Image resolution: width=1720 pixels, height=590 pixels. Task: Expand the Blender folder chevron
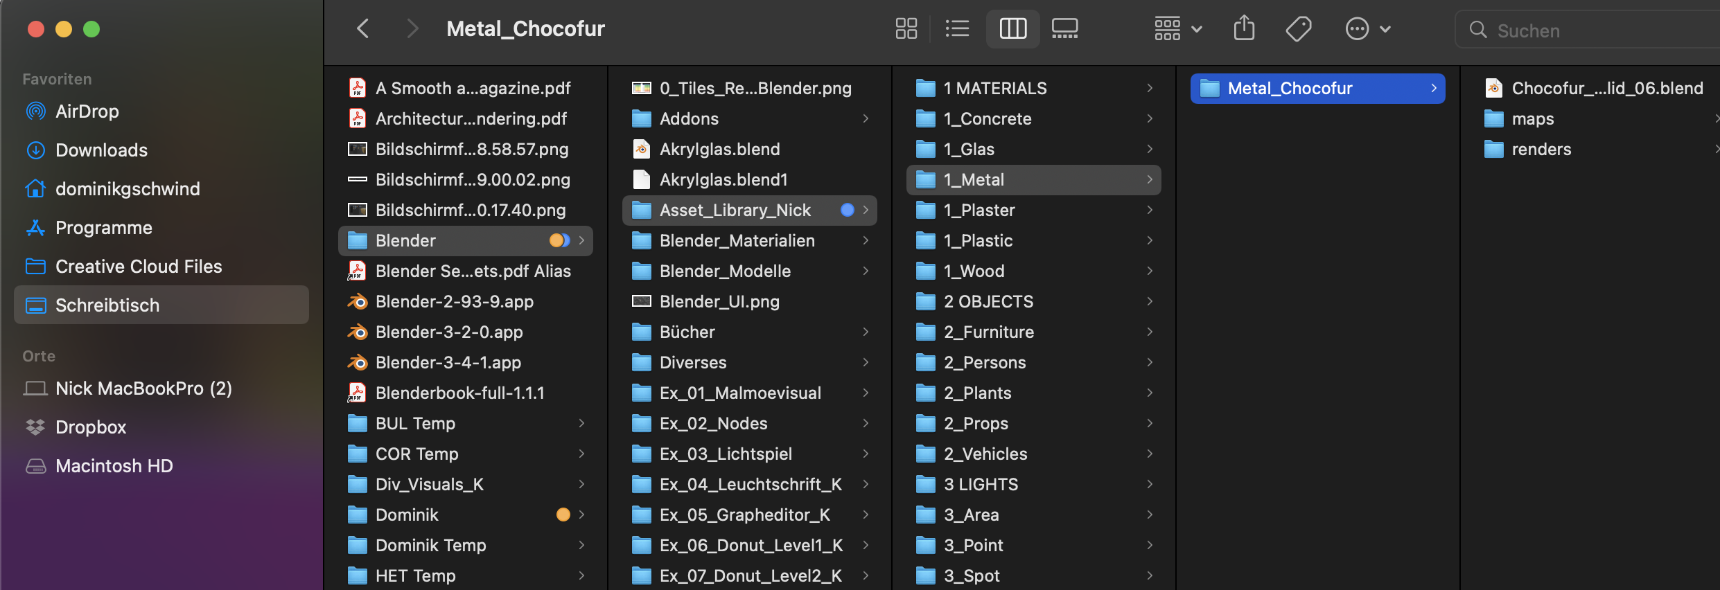pos(582,240)
